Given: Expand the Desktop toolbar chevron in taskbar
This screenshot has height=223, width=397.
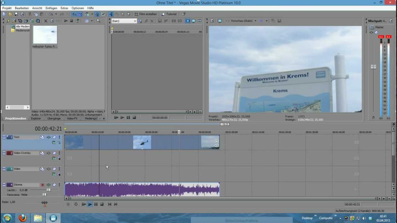Looking at the screenshot, I should click(315, 216).
